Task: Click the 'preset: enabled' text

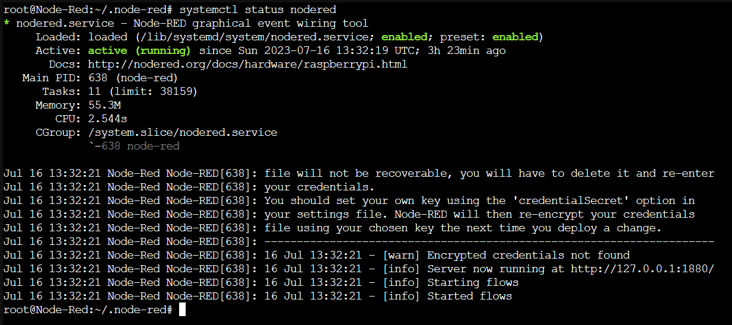Action: (x=489, y=37)
